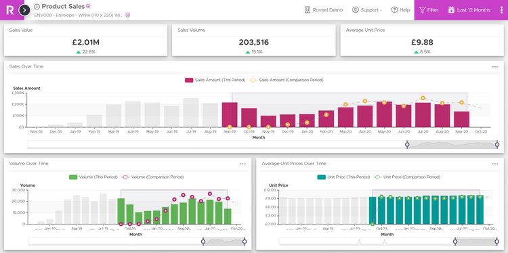Click the Last 12 Months date button
Image resolution: width=508 pixels, height=253 pixels.
pyautogui.click(x=469, y=10)
